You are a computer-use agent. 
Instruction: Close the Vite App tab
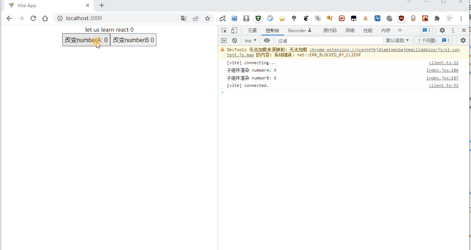(88, 5)
